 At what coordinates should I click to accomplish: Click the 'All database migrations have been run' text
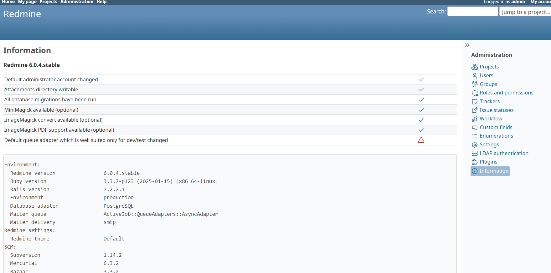[x=50, y=100]
